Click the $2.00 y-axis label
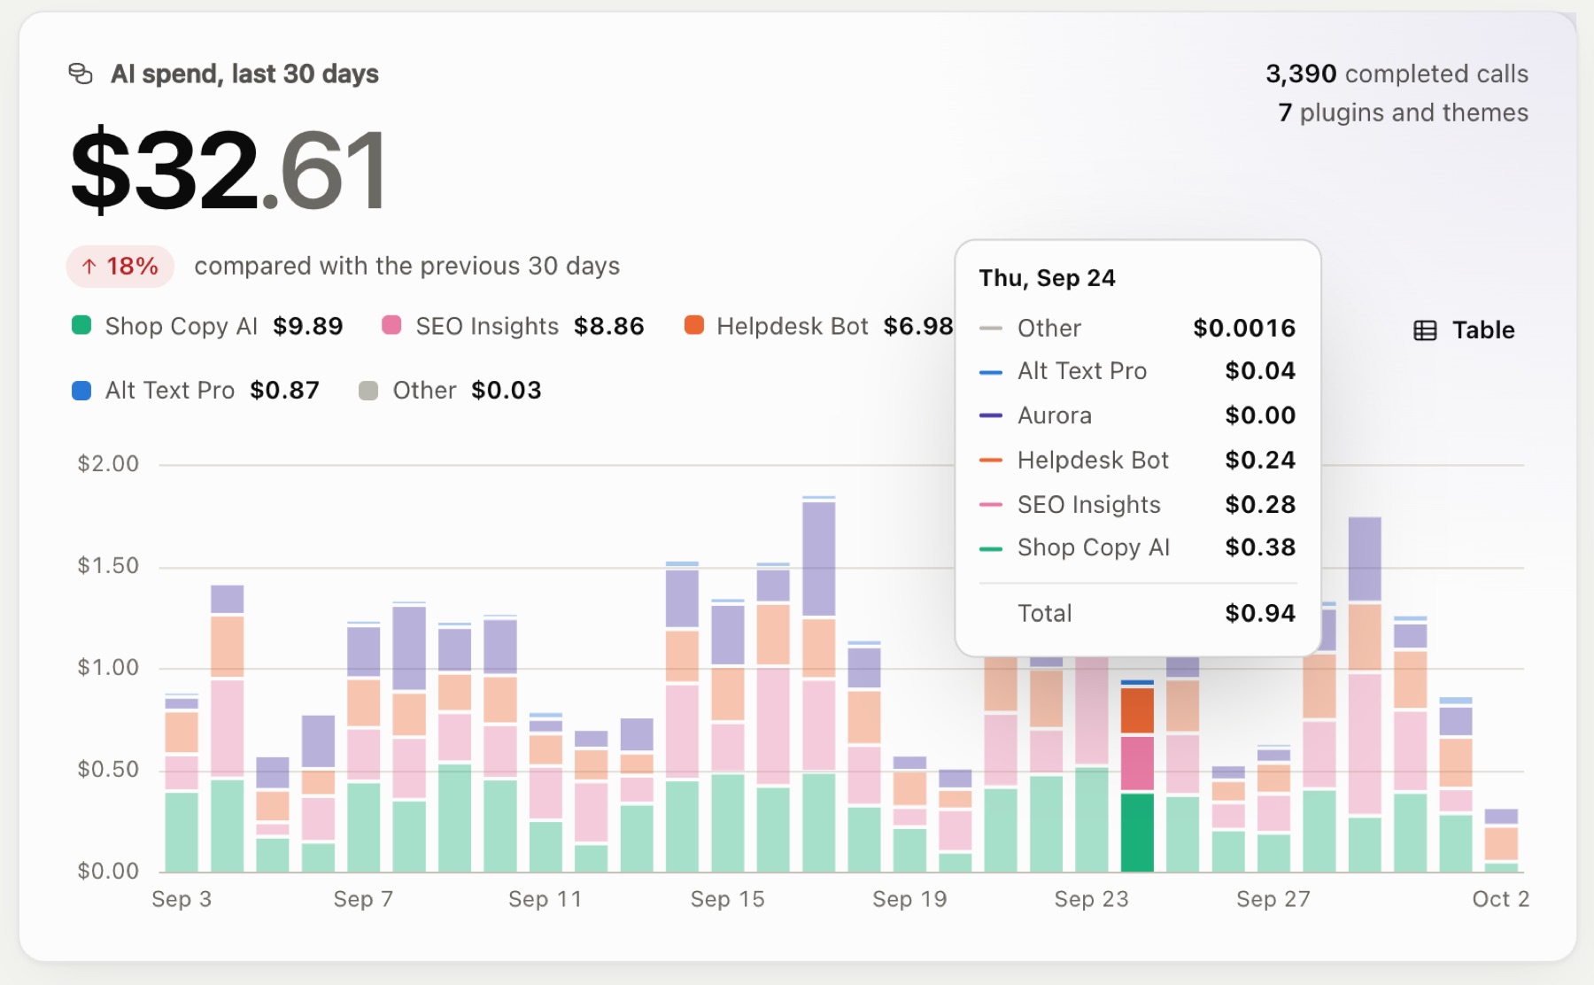The width and height of the screenshot is (1594, 985). pyautogui.click(x=108, y=464)
